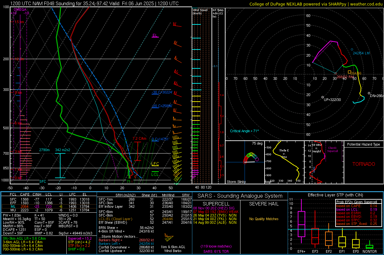The image size is (384, 255).
Task: Click the Potential Hazard Type header
Action: click(x=363, y=144)
